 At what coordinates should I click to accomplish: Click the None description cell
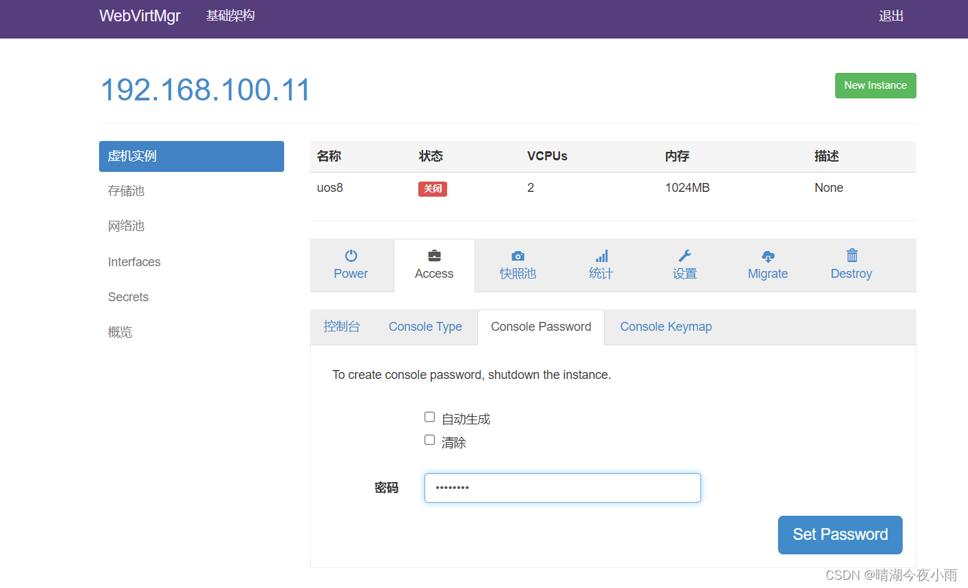pyautogui.click(x=829, y=188)
